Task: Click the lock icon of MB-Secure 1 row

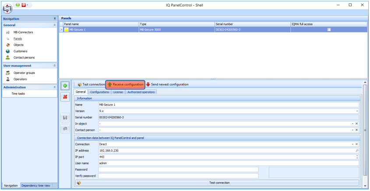Action: coord(66,30)
